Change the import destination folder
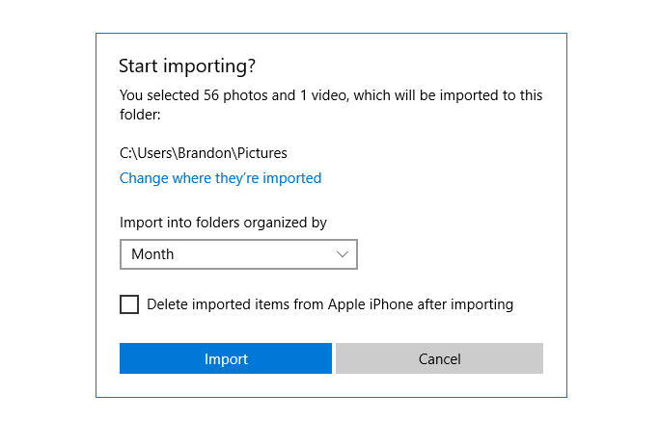660x421 pixels. point(220,178)
